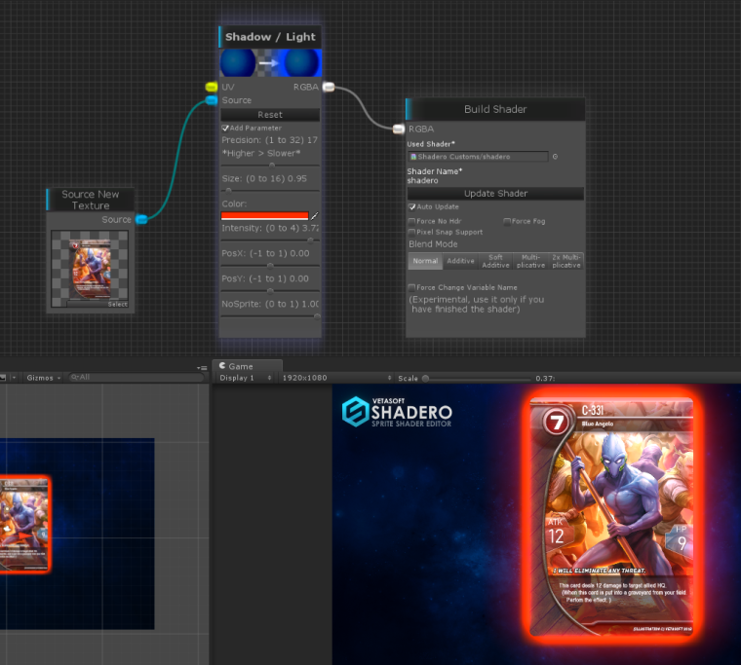Screen dimensions: 741x665
Task: Click the Shadow / Light node title
Action: [x=270, y=37]
